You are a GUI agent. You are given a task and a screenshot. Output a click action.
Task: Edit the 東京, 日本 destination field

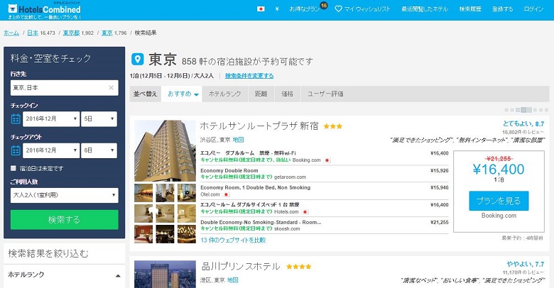click(x=65, y=88)
